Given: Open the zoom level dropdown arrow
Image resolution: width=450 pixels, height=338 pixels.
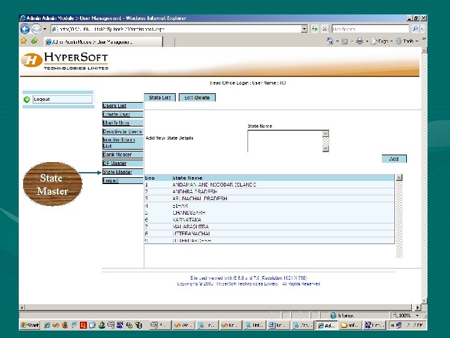Looking at the screenshot, I should 417,315.
